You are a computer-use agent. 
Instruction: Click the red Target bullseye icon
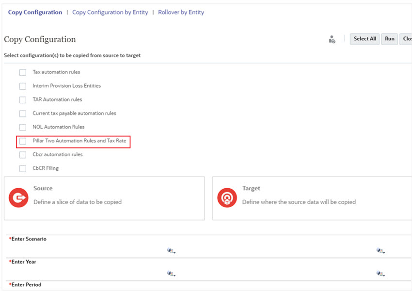point(227,198)
